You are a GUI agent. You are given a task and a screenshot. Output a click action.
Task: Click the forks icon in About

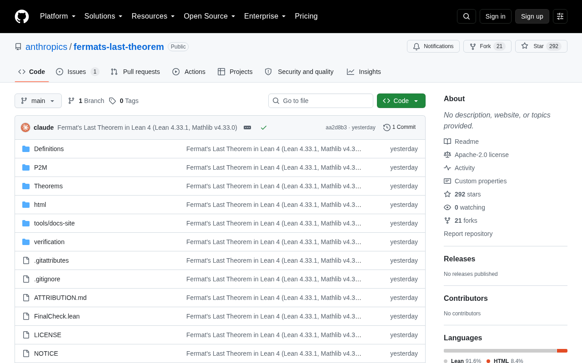[x=447, y=221]
